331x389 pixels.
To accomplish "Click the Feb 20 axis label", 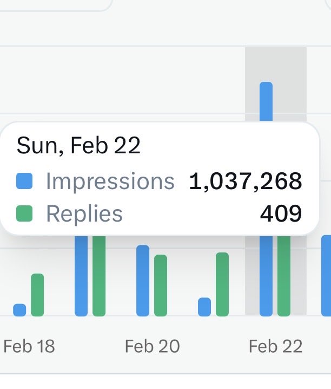I will (x=153, y=346).
